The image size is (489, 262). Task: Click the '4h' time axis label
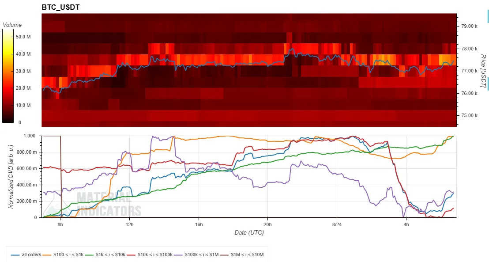coord(406,224)
